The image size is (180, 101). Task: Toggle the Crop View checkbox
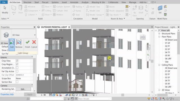pos(17,61)
